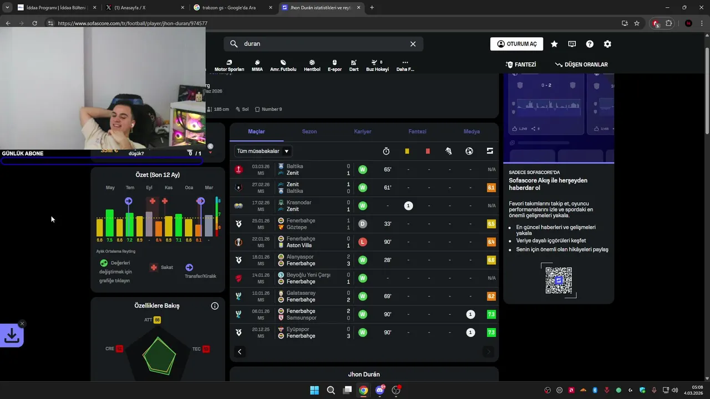Select Amr. Futbolu sport category
The width and height of the screenshot is (710, 399).
point(283,65)
